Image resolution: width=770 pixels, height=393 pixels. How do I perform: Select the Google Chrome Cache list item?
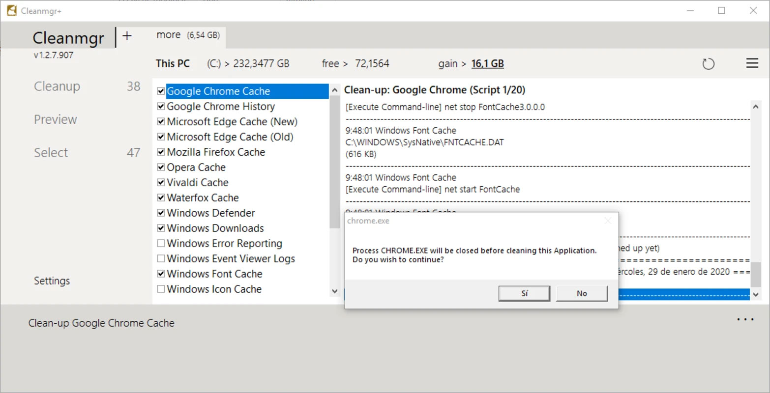click(x=218, y=91)
